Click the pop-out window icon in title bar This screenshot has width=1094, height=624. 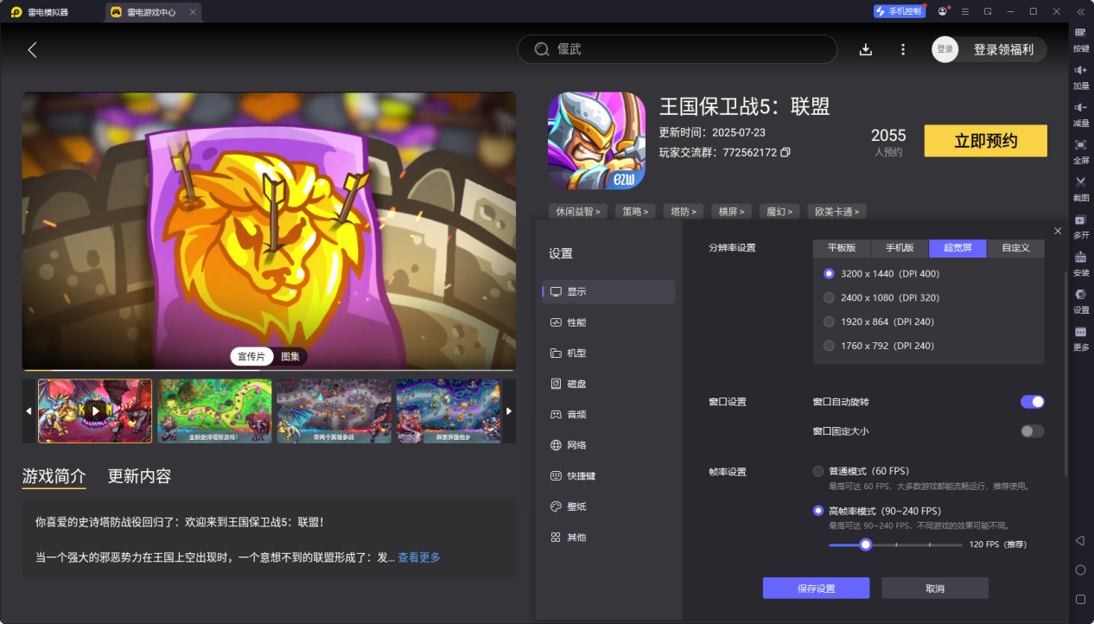coord(988,11)
